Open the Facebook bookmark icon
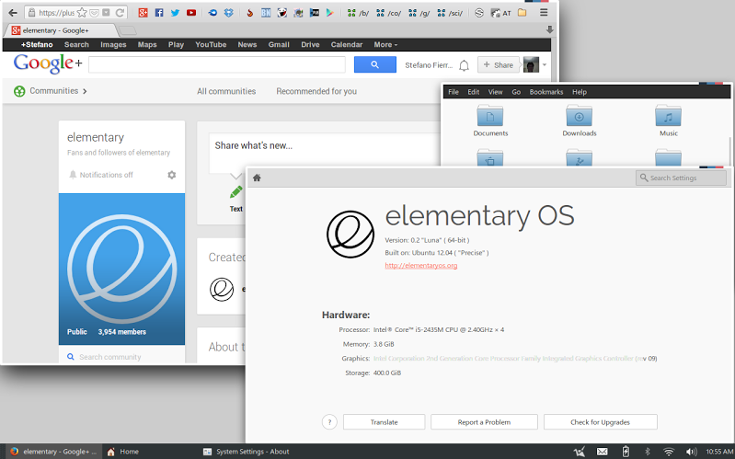Viewport: 735px width, 459px height. [159, 13]
